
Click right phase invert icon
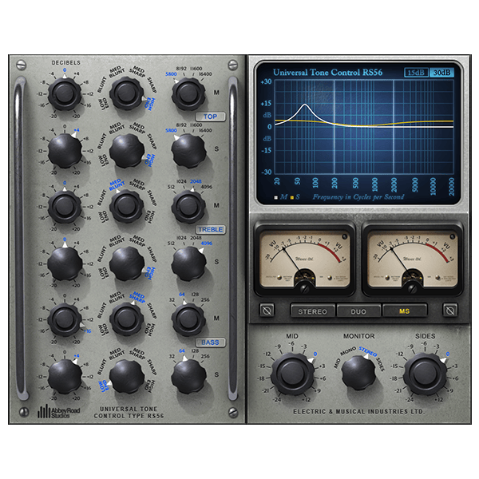click(450, 310)
